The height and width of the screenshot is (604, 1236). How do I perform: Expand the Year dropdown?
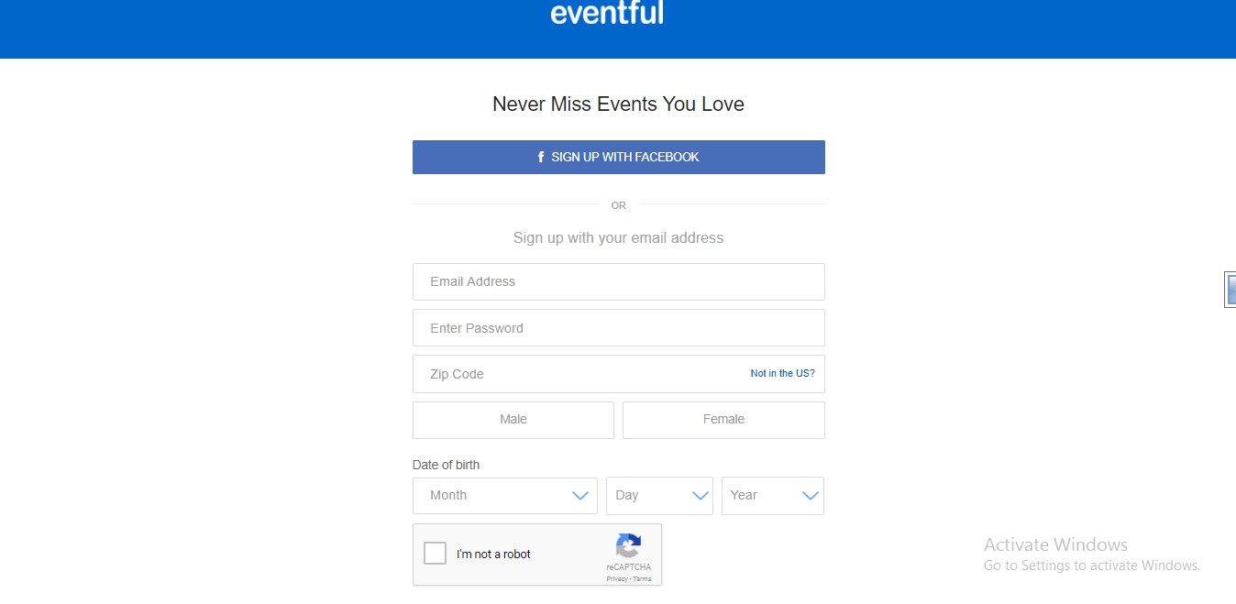coord(773,496)
